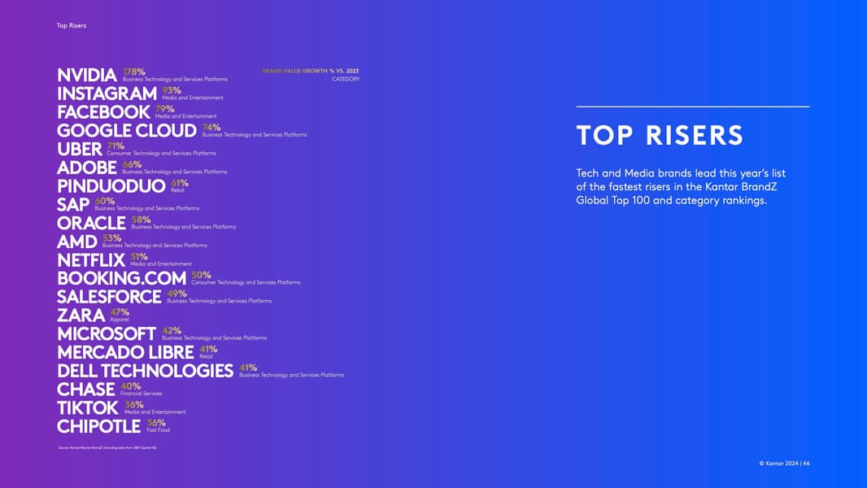Image resolution: width=867 pixels, height=488 pixels.
Task: Click the MERCADO LIBRE brand name
Action: pos(125,353)
